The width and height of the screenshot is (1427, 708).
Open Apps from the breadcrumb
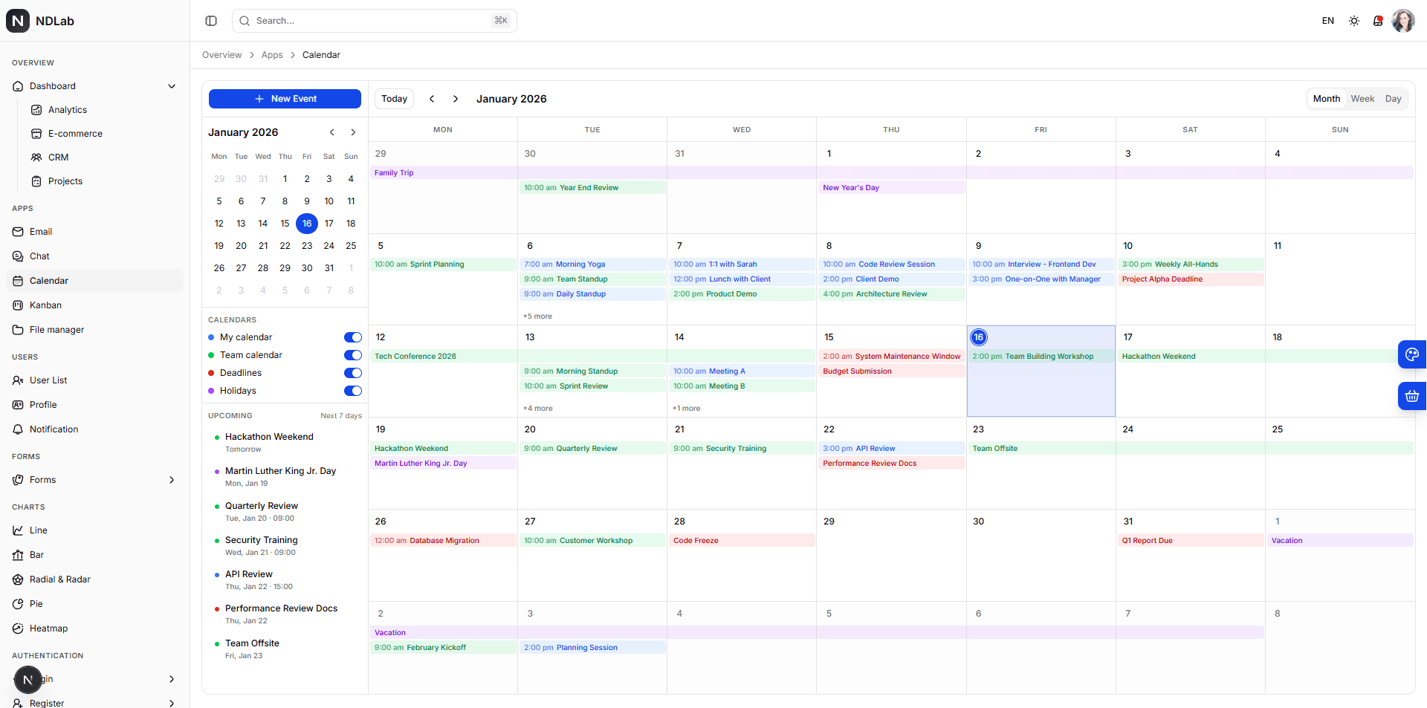272,54
